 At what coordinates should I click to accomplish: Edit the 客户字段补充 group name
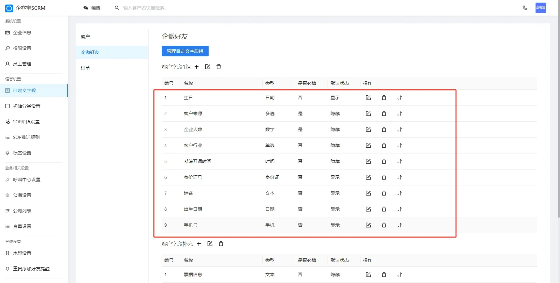point(210,244)
